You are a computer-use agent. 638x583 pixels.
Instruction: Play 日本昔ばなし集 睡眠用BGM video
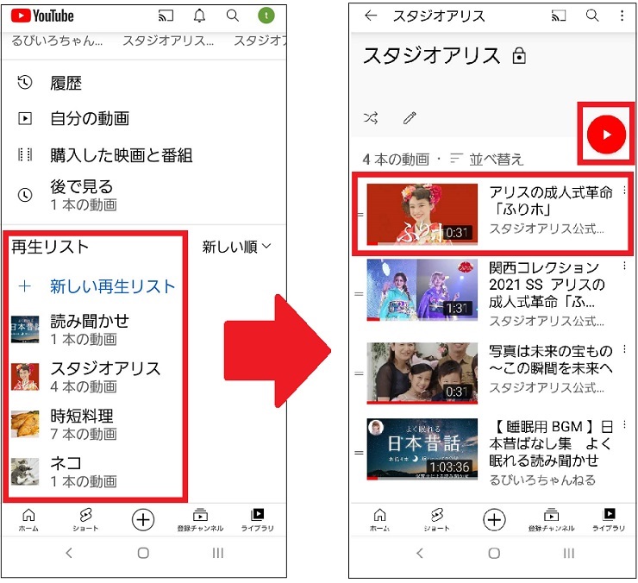coord(492,452)
